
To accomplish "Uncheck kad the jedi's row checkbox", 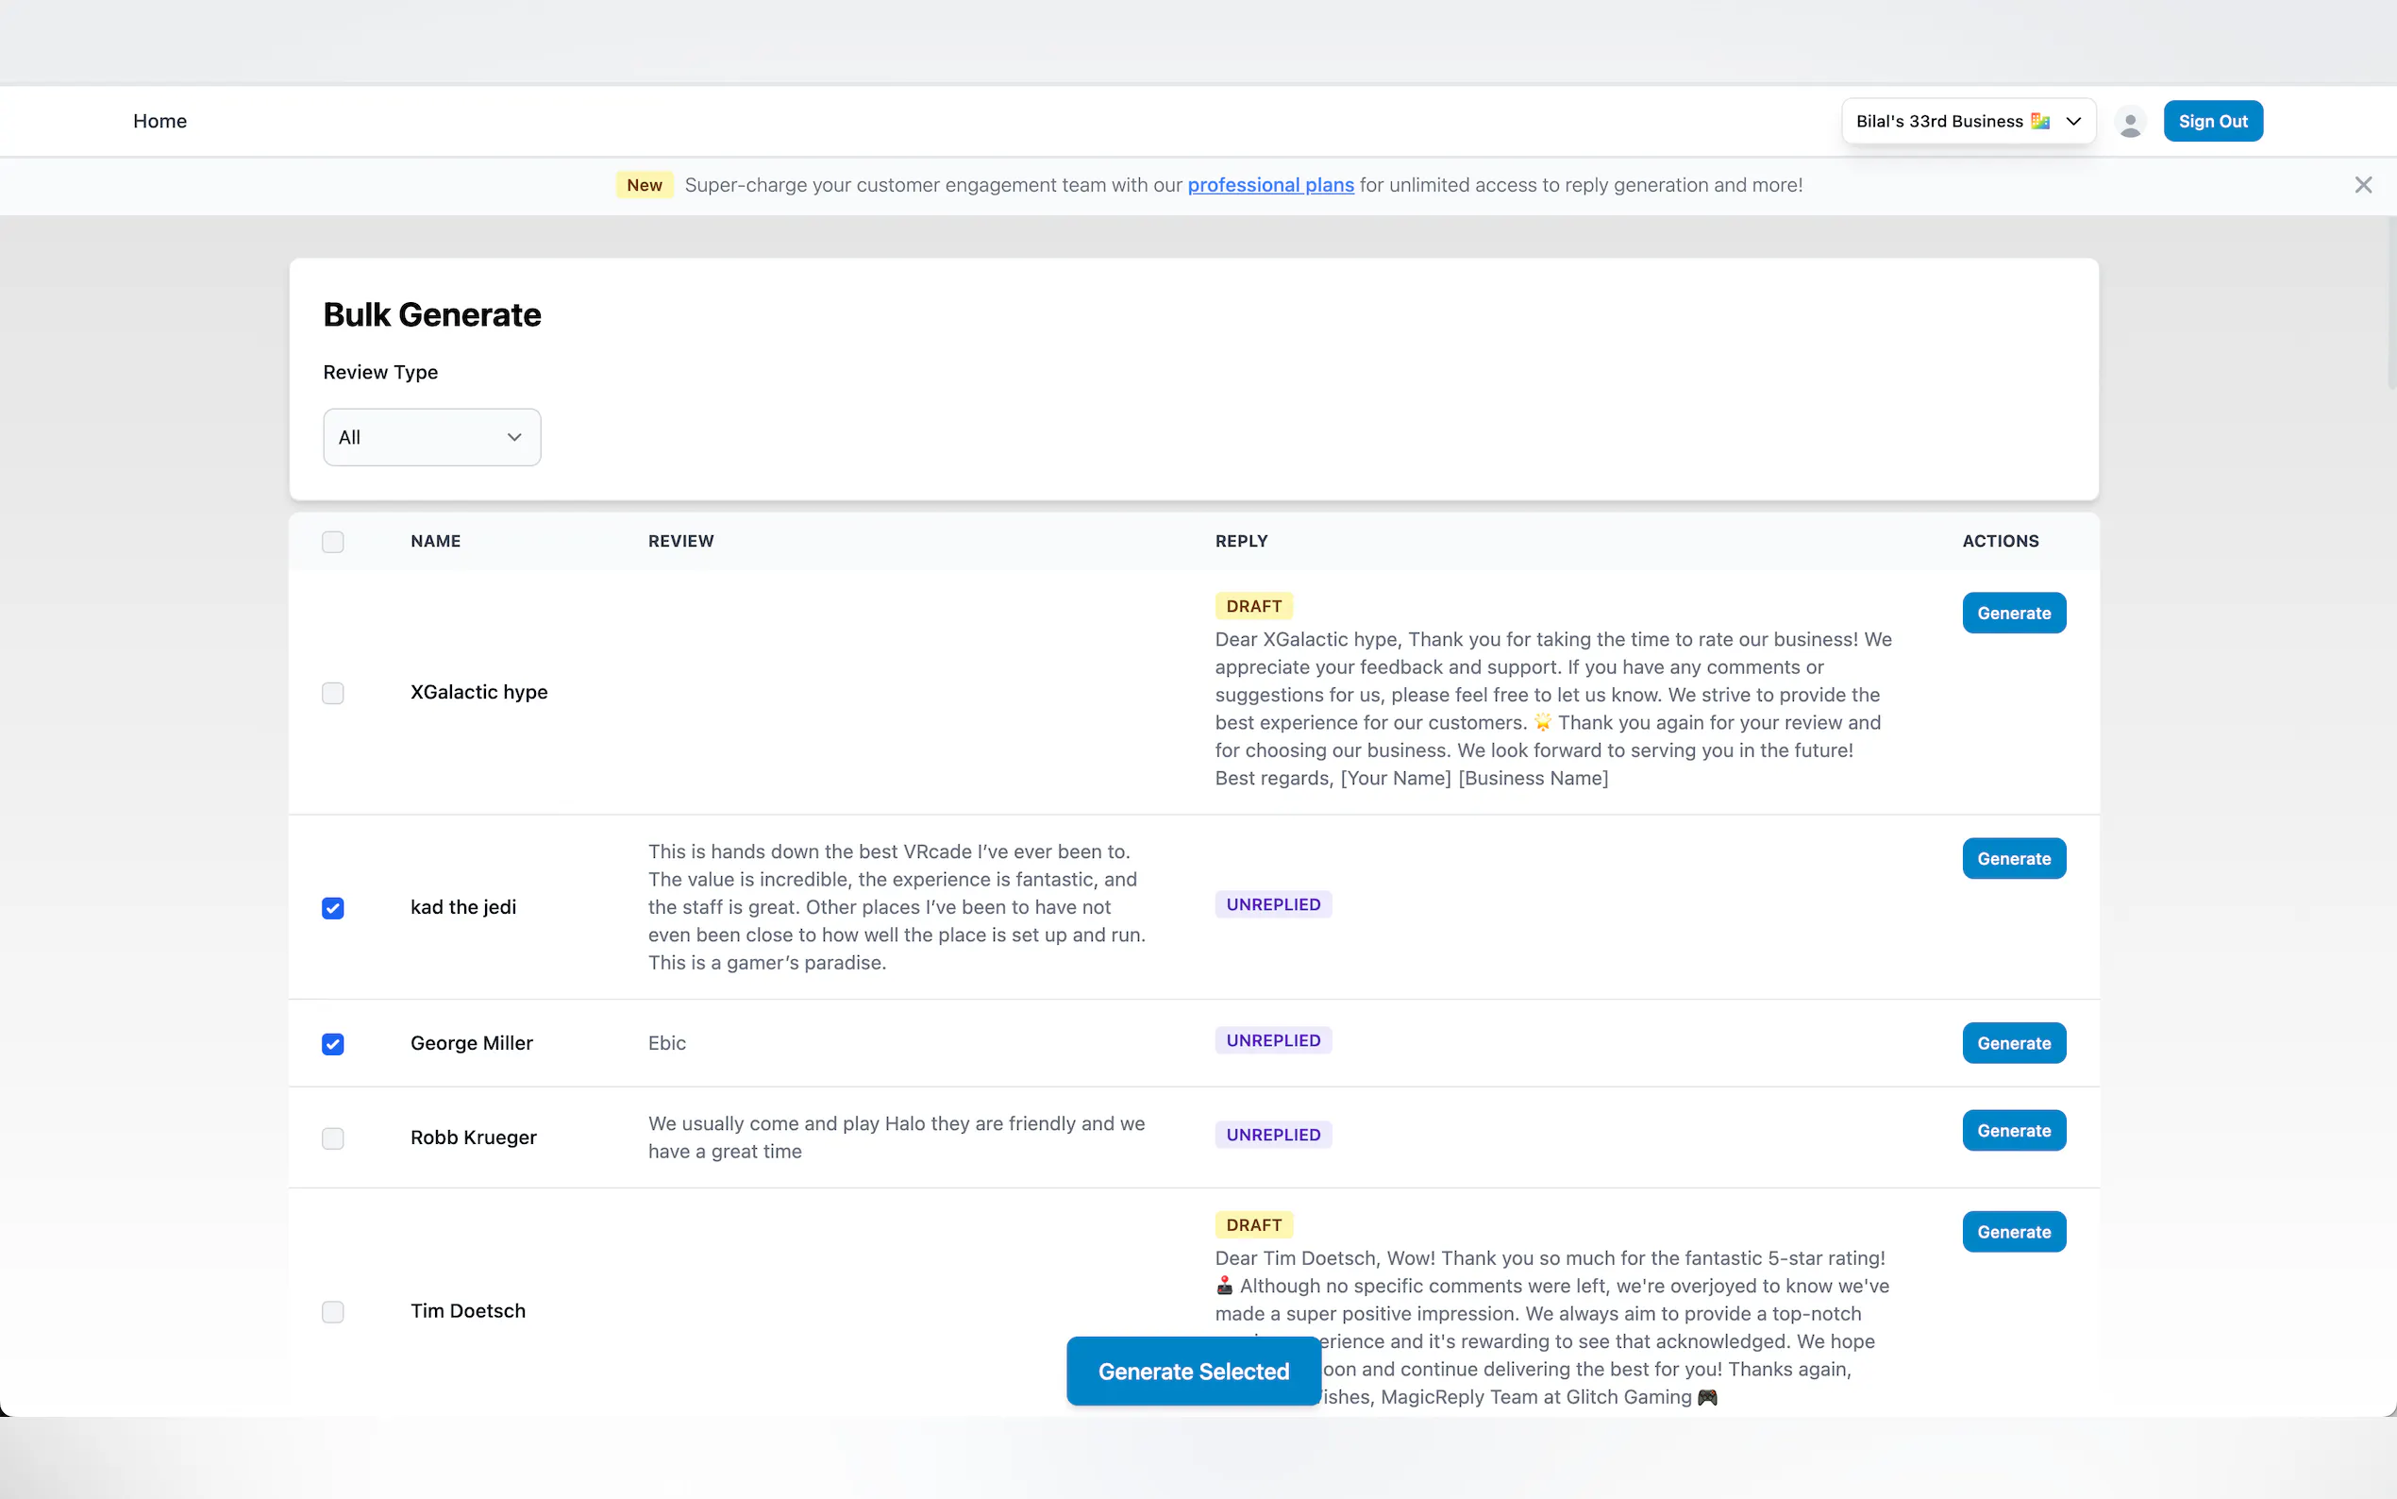I will coord(332,907).
